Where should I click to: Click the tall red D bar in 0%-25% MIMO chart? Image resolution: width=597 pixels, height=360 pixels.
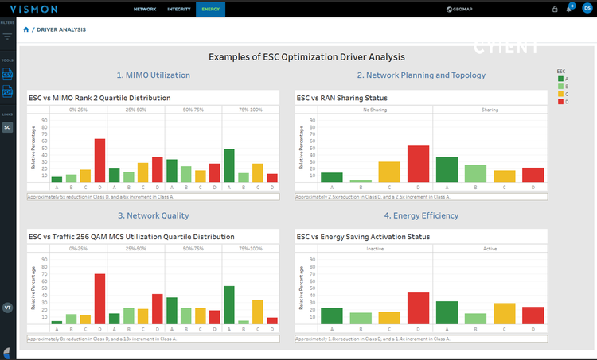[99, 161]
